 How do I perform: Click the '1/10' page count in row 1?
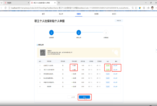(x=83, y=65)
